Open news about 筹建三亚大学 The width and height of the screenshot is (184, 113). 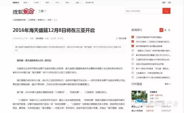point(154,55)
